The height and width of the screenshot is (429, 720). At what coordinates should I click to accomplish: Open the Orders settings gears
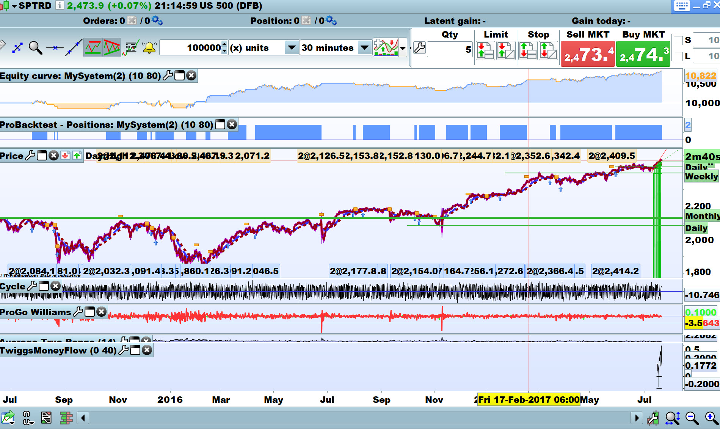(x=157, y=20)
